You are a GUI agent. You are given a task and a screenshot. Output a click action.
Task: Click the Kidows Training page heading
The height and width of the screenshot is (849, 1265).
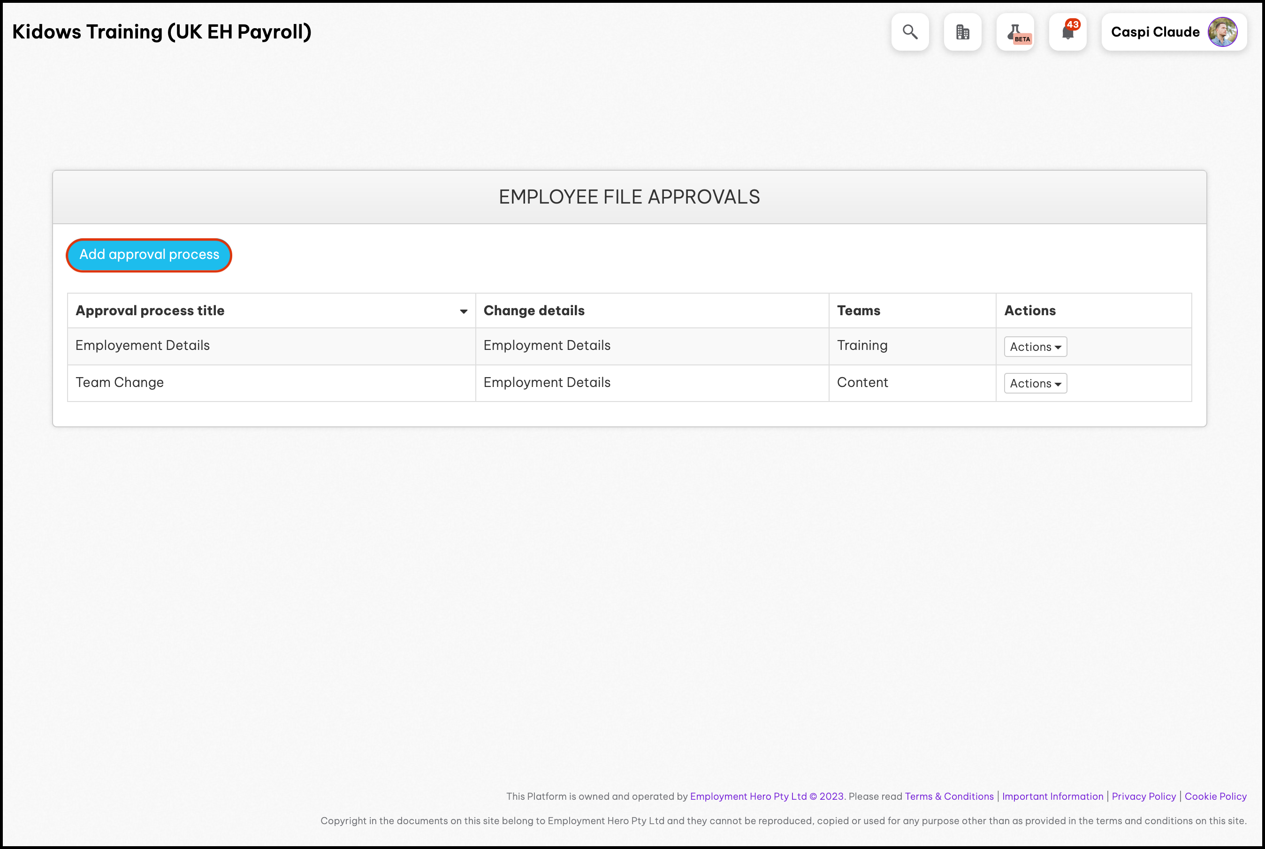161,32
